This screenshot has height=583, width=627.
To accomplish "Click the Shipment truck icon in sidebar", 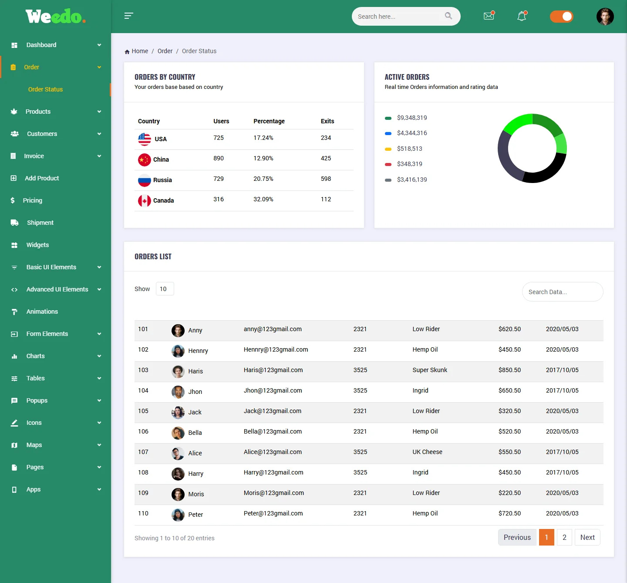I will pos(14,223).
